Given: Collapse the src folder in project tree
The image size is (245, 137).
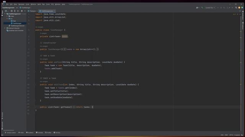Looking at the screenshot, I should tap(7, 19).
